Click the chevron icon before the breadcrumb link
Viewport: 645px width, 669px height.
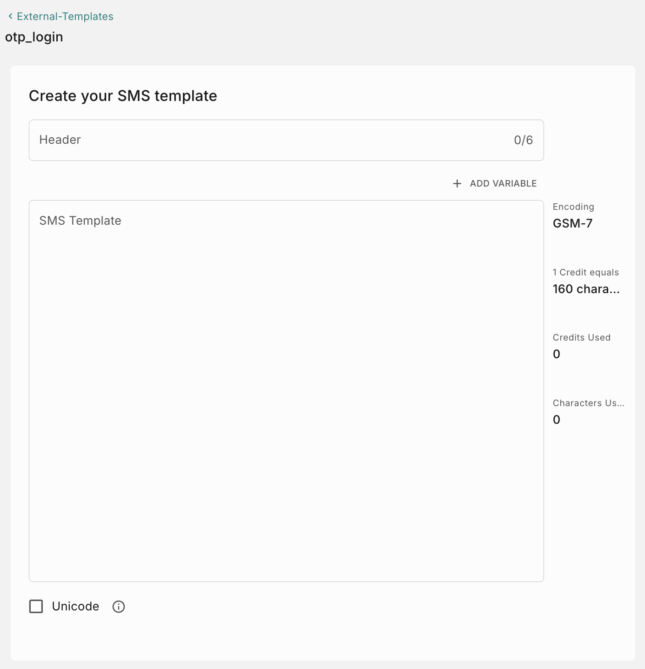coord(10,16)
